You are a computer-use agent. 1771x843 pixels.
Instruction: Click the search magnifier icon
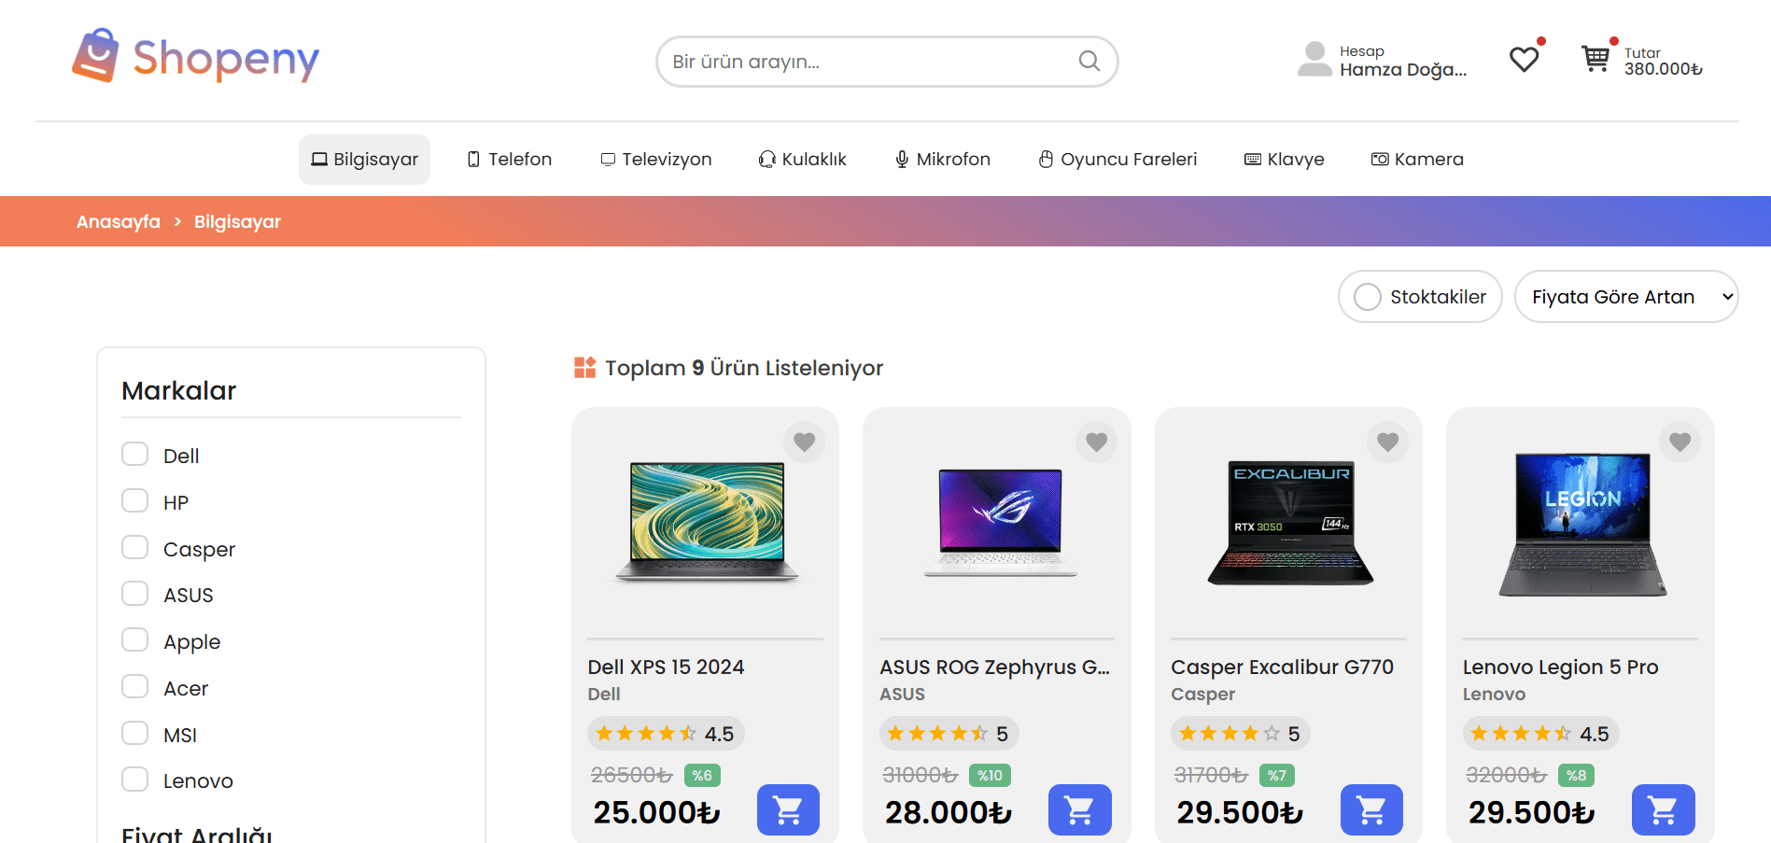click(x=1089, y=62)
